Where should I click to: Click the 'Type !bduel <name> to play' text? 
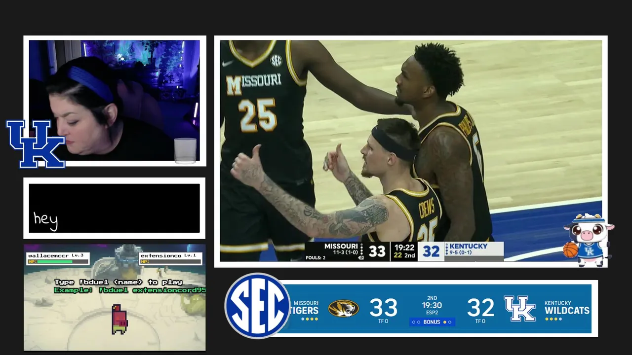118,282
